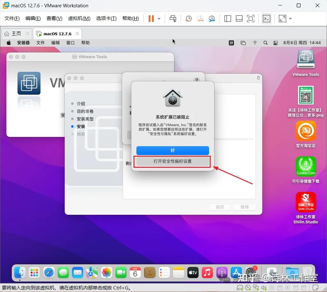Open Finder from the Dock

point(20,272)
